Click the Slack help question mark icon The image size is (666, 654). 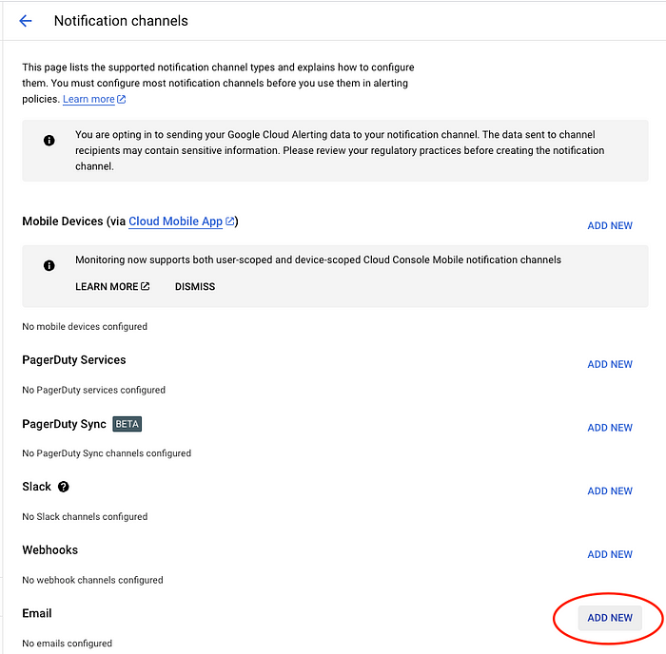tap(64, 487)
